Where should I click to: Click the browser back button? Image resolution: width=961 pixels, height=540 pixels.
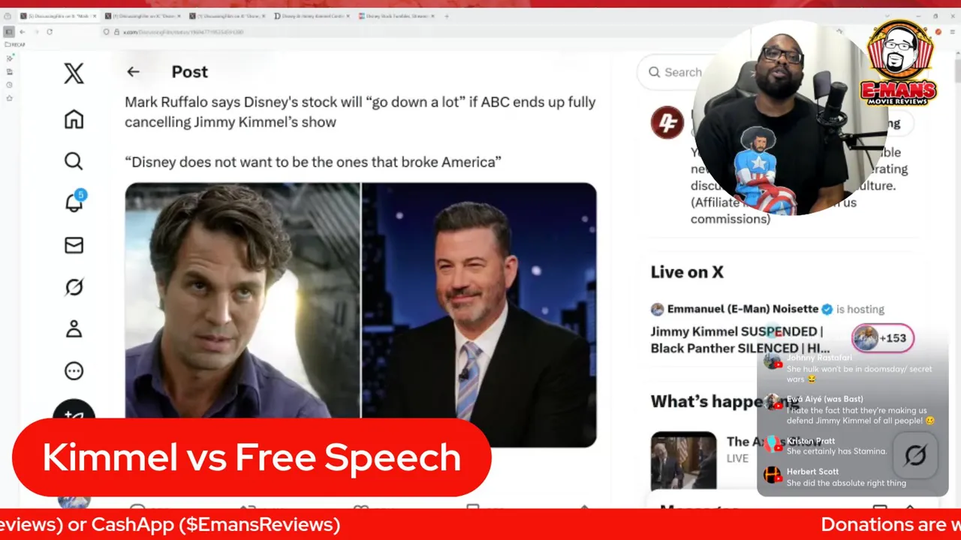(x=22, y=31)
